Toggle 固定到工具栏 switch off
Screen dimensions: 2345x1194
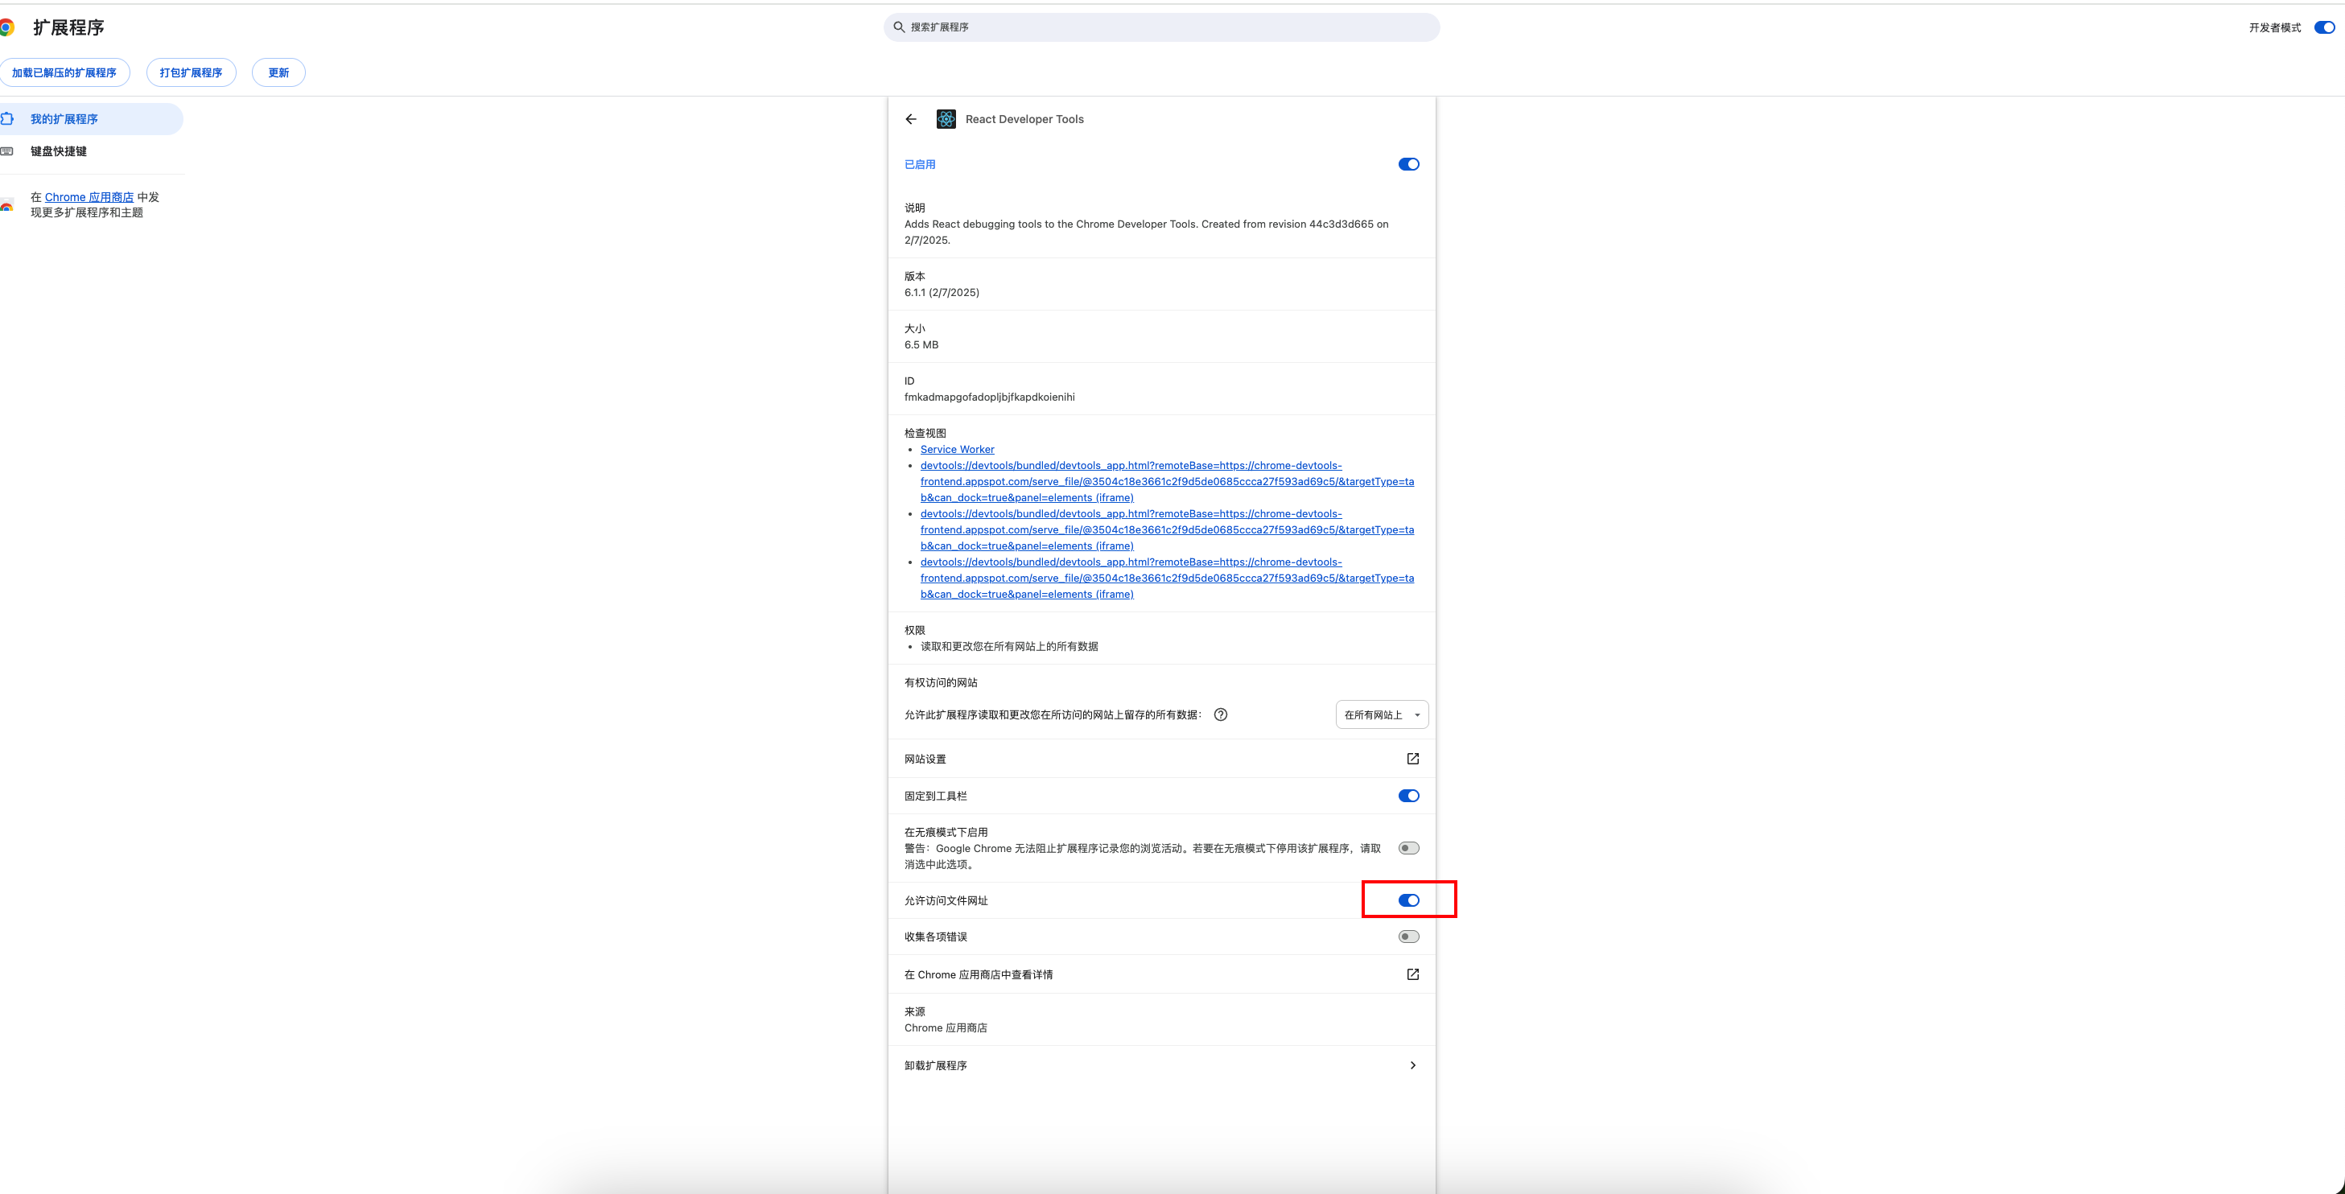[x=1408, y=796]
